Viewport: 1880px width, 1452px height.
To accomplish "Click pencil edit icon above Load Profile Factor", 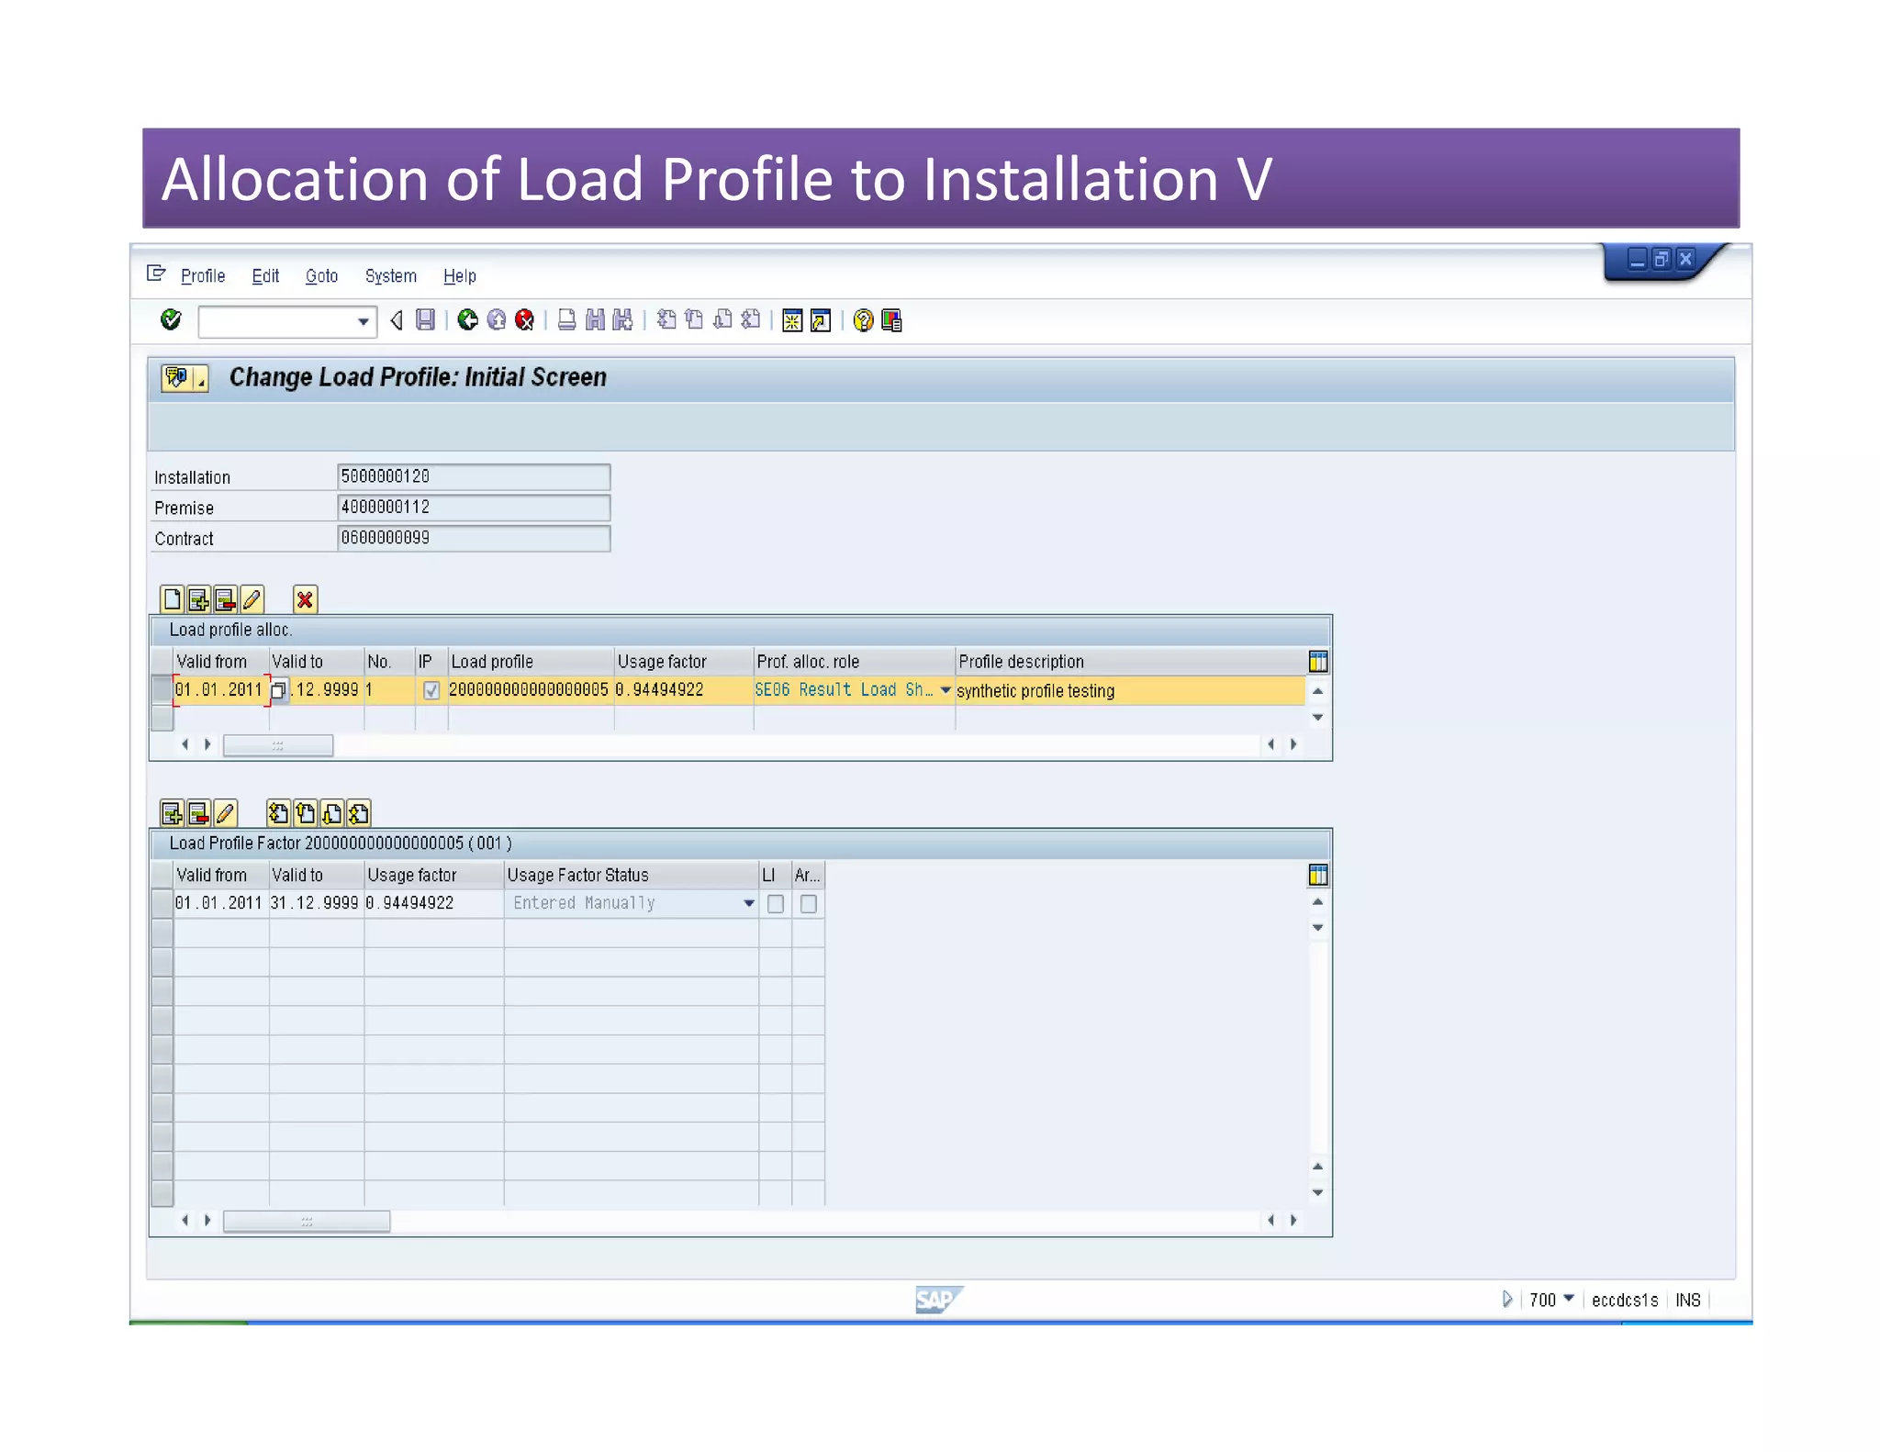I will tap(225, 813).
